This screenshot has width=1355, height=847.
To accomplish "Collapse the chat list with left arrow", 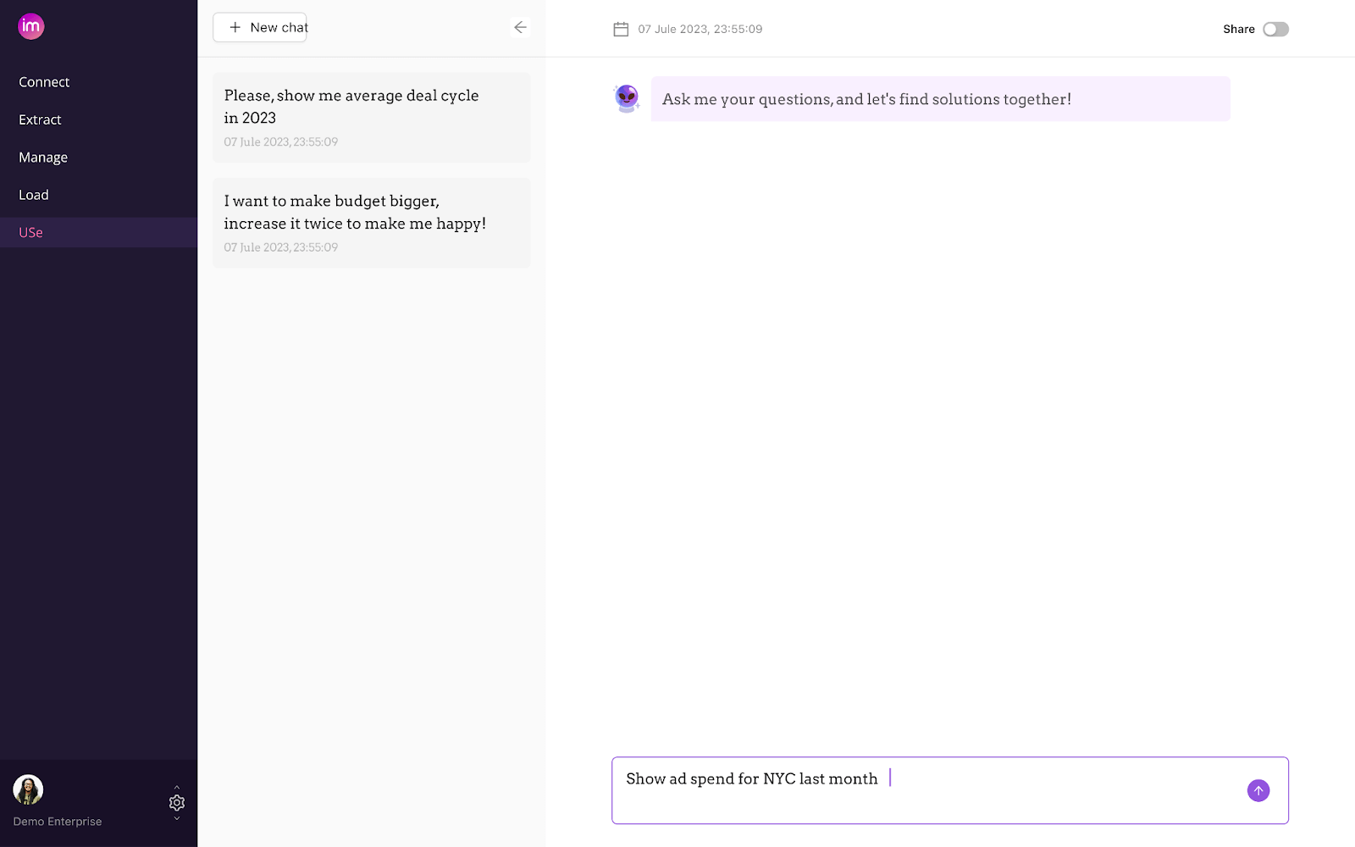I will tap(520, 27).
